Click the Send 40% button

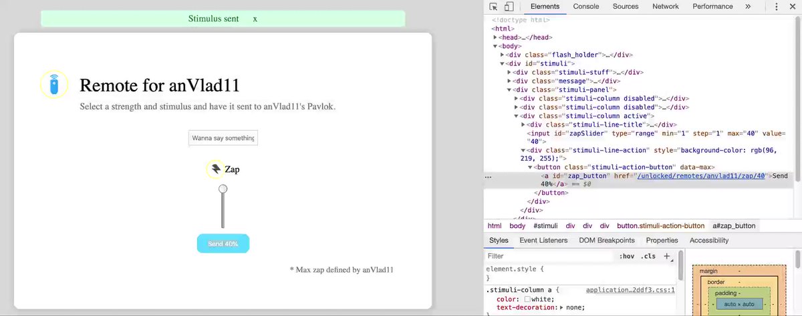pyautogui.click(x=223, y=244)
